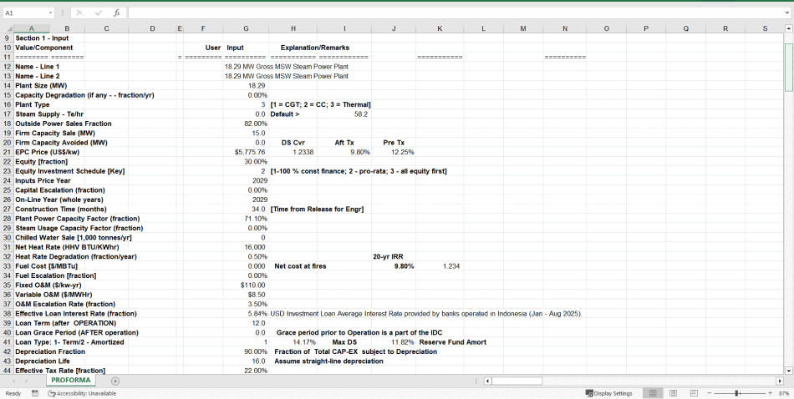Open Display Settings in status bar
Image resolution: width=794 pixels, height=399 pixels.
(x=608, y=393)
